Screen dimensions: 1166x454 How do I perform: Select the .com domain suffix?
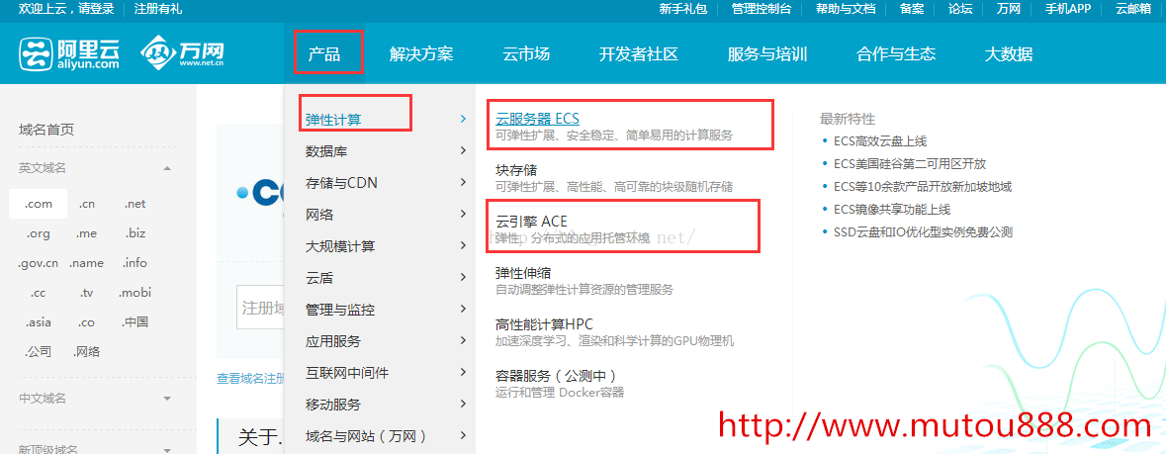38,204
